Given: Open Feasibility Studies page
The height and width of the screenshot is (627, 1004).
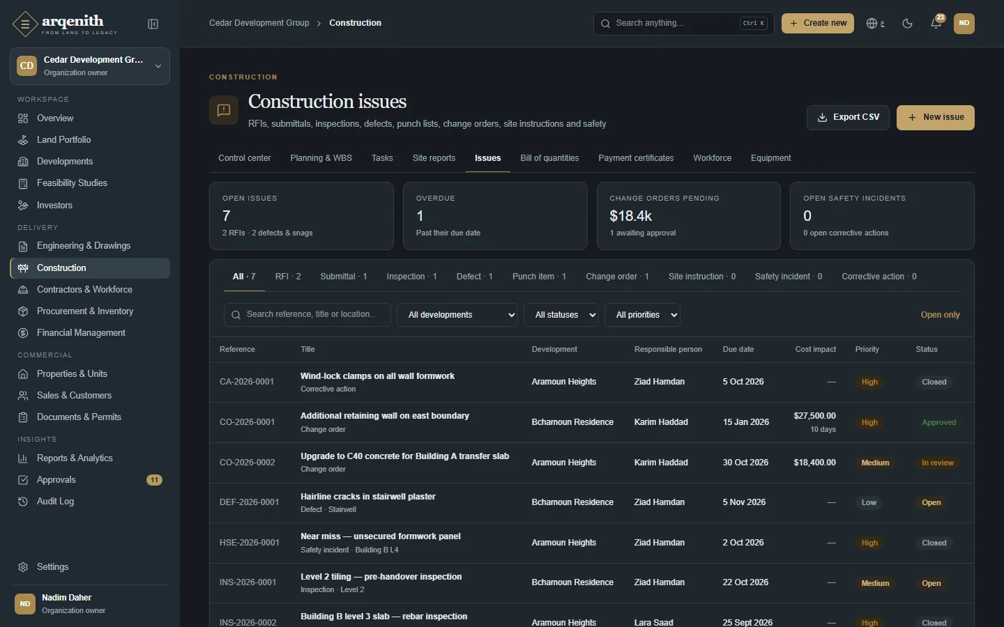Looking at the screenshot, I should [90, 183].
